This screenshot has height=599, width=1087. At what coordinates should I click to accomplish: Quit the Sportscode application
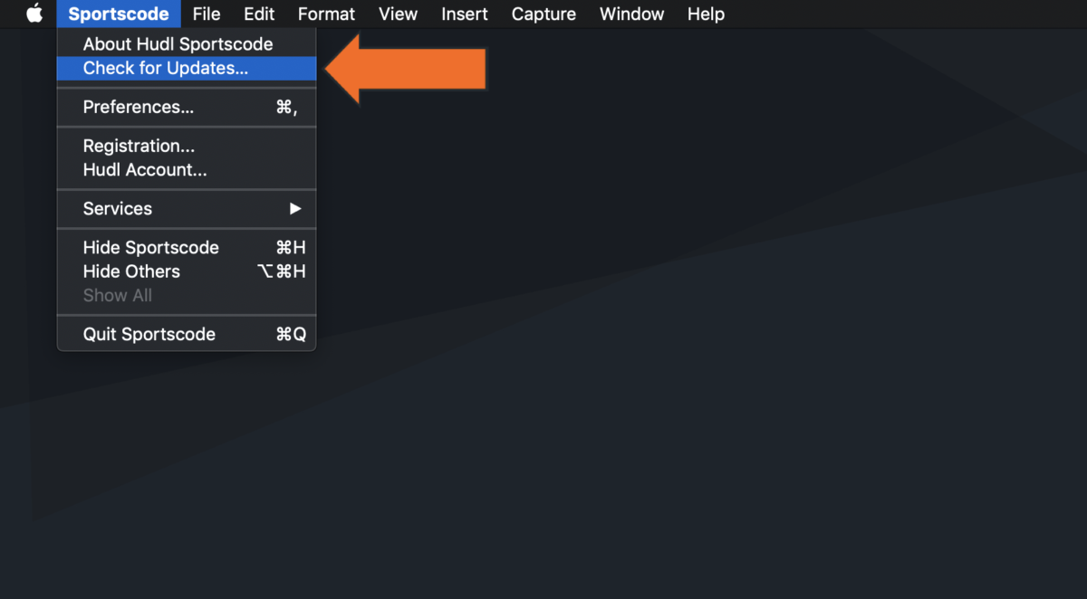pos(149,334)
